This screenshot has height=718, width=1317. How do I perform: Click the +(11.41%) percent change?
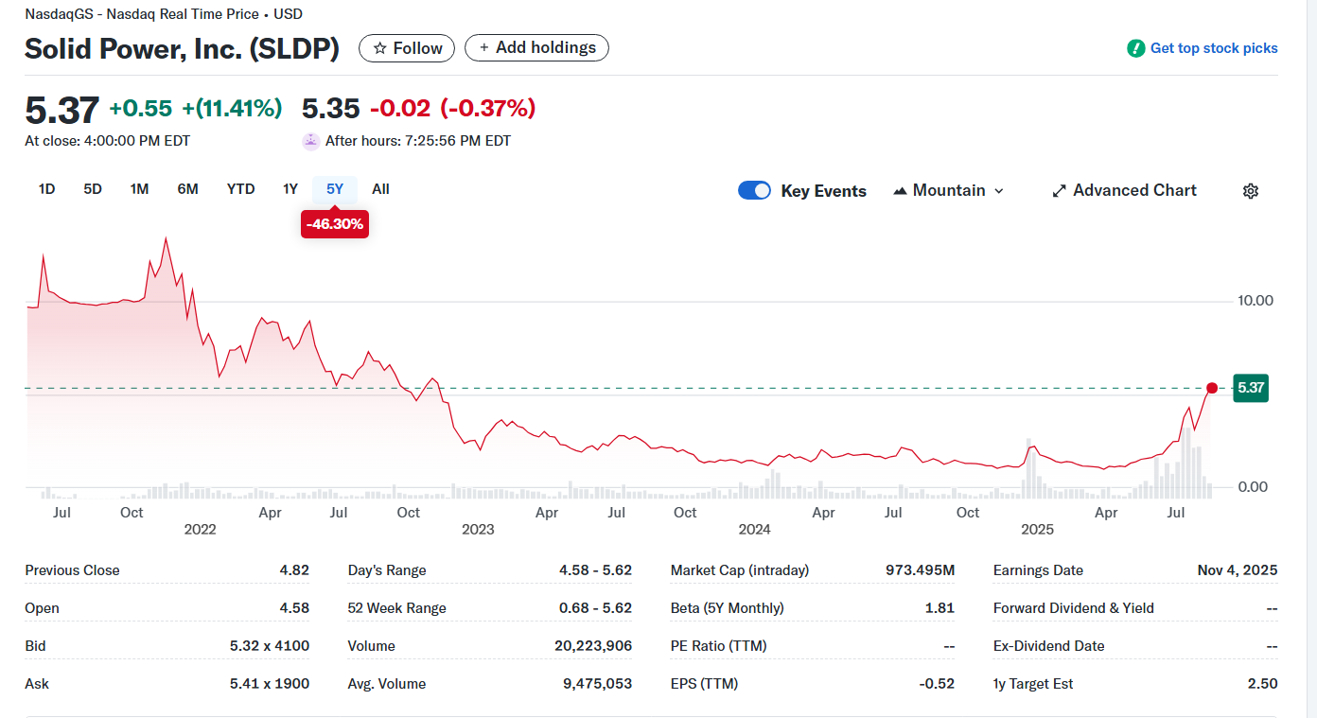(x=233, y=109)
